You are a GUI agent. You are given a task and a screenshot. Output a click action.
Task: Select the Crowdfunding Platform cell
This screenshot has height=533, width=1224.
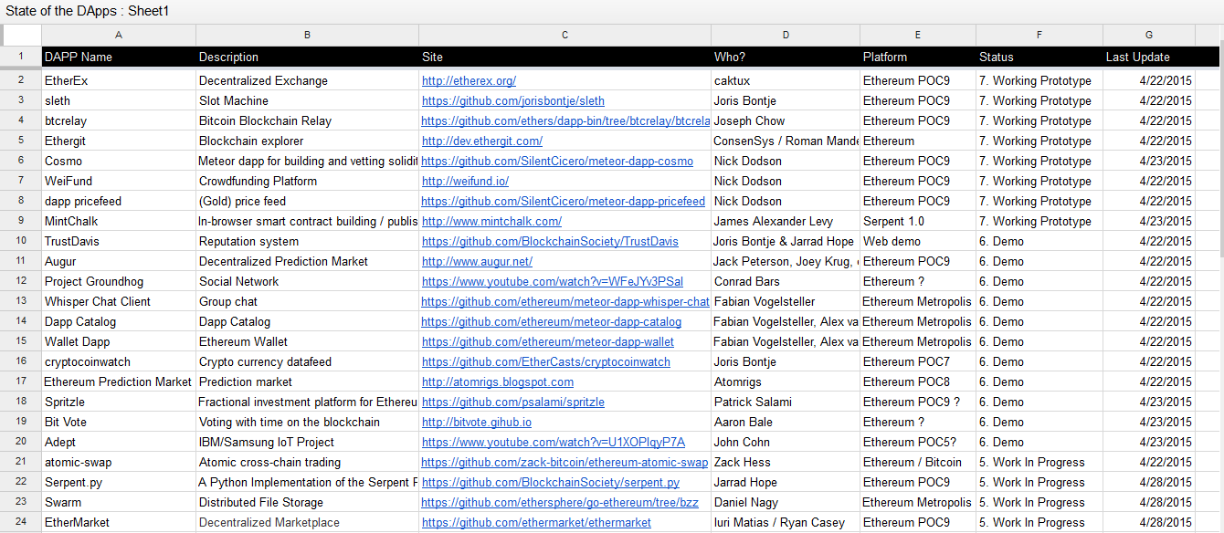(x=307, y=181)
